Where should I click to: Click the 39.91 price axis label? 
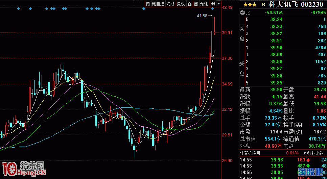coord(227,33)
